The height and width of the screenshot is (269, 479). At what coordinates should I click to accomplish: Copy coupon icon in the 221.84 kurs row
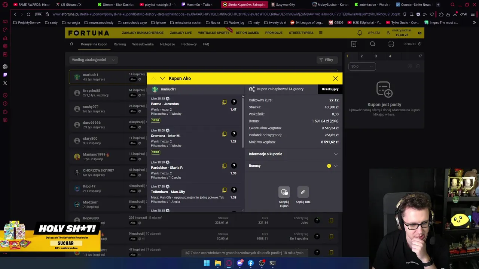(x=331, y=220)
